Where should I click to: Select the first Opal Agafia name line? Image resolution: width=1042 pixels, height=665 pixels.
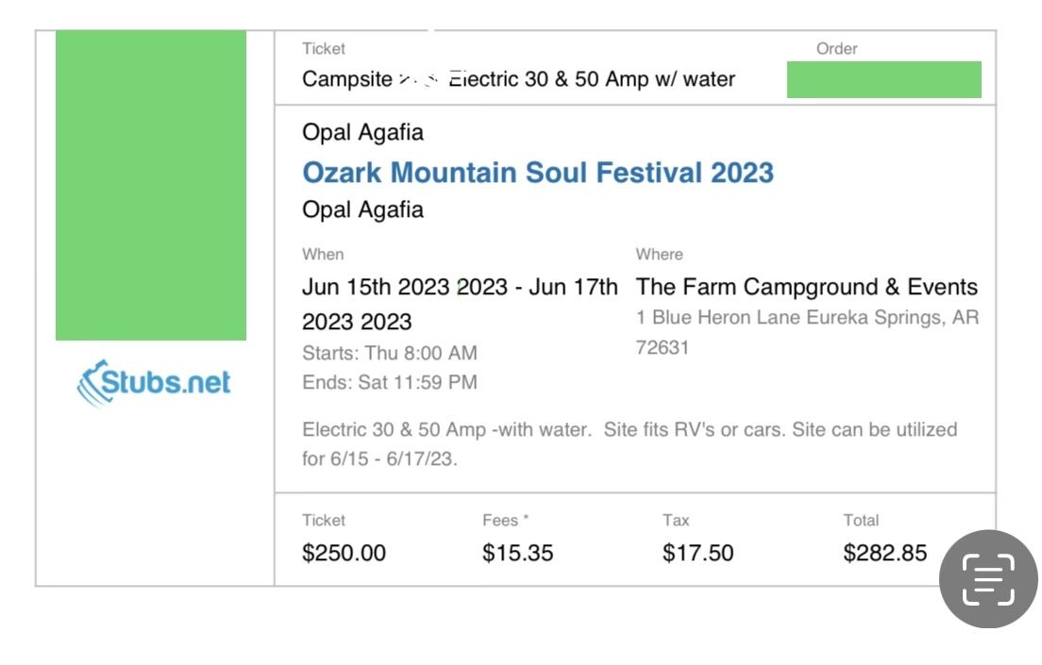[362, 132]
